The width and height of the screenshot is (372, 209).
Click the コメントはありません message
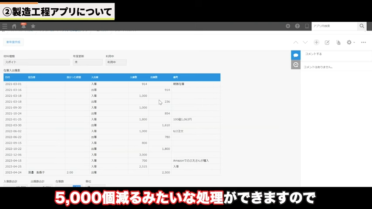click(x=318, y=67)
